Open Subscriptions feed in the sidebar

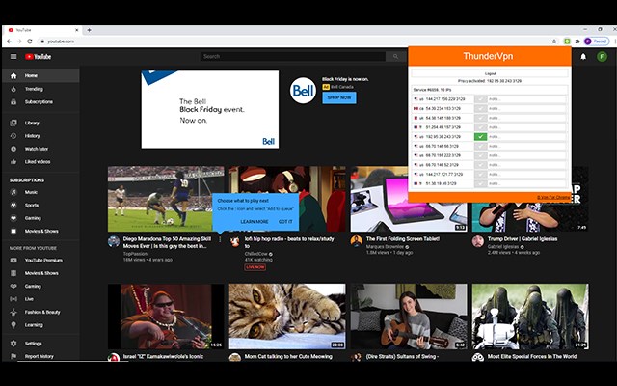pos(40,102)
